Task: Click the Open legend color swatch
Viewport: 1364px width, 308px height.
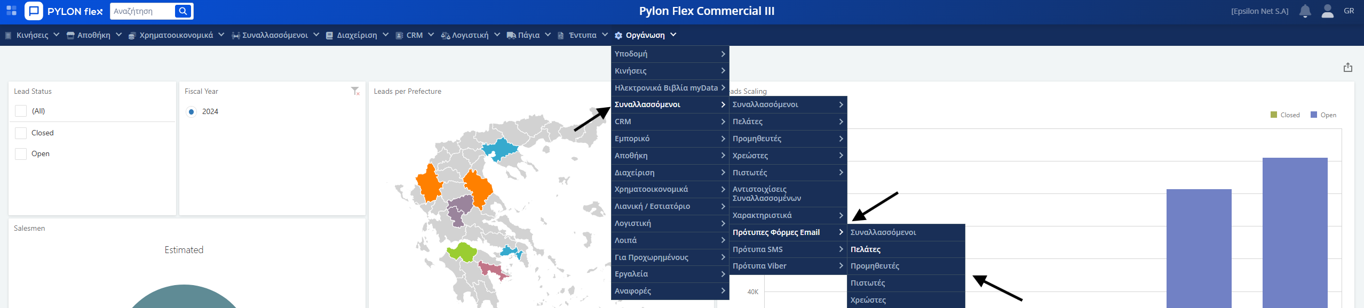Action: point(1314,115)
